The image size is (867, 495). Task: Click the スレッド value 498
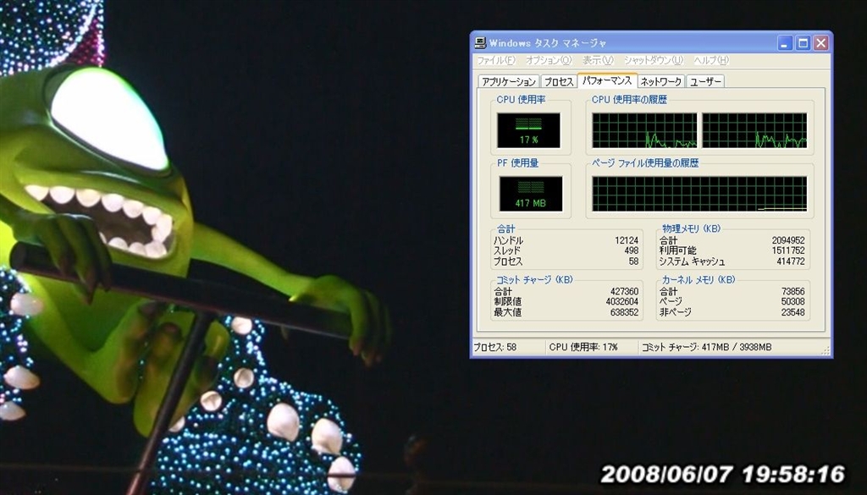coord(632,250)
